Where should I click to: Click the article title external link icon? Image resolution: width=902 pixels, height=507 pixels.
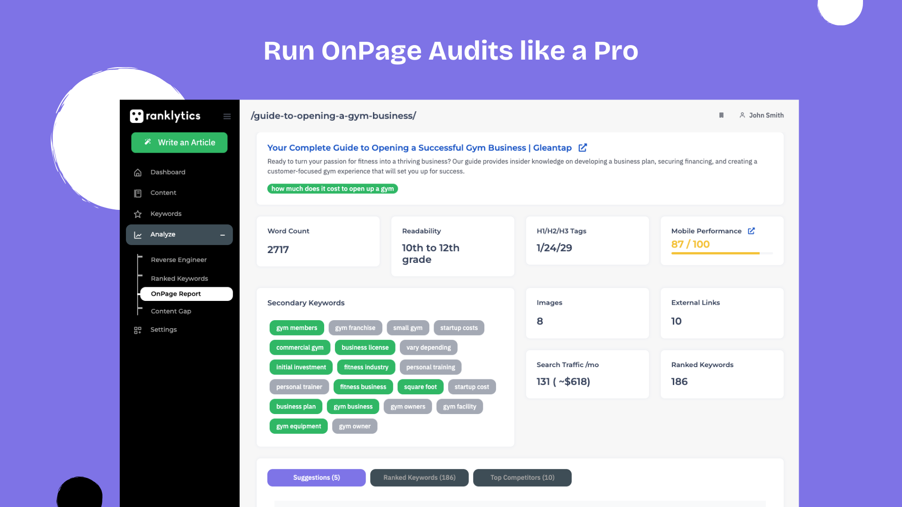[x=583, y=147]
